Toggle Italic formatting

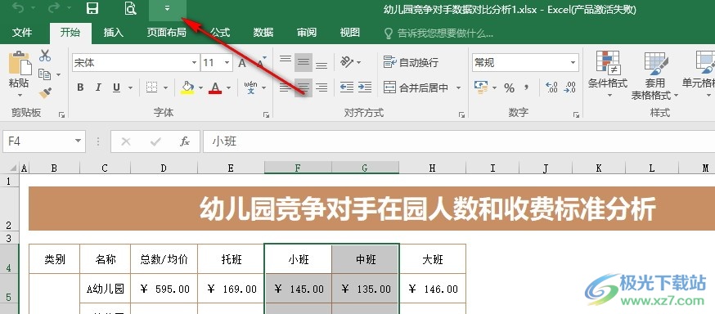(98, 87)
